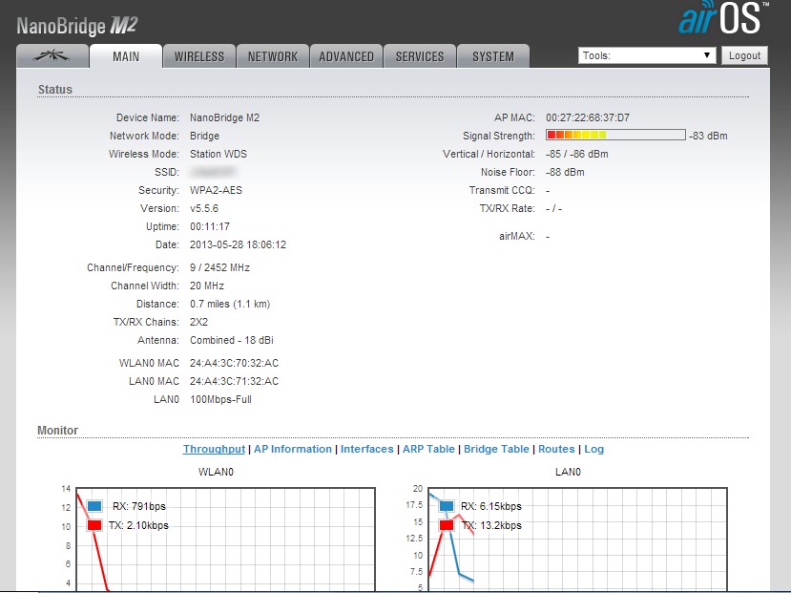Go to the ADVANCED tab
The height and width of the screenshot is (593, 791).
point(346,56)
